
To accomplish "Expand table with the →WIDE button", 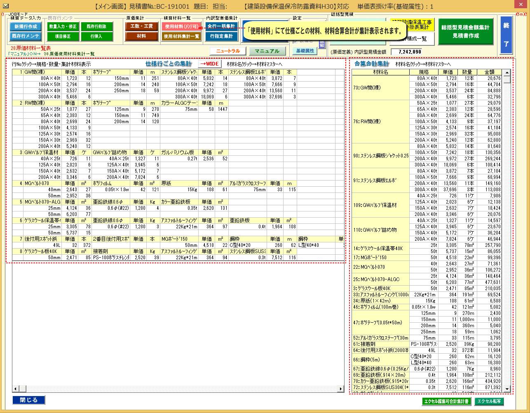I will pos(209,64).
